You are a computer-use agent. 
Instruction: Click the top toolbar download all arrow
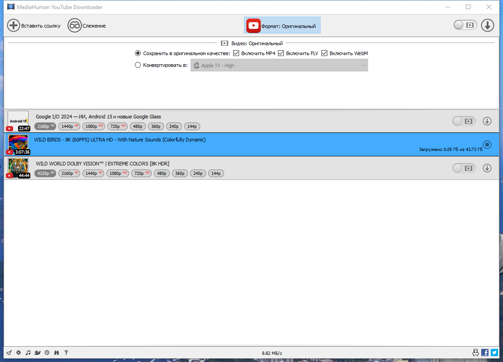(x=487, y=25)
